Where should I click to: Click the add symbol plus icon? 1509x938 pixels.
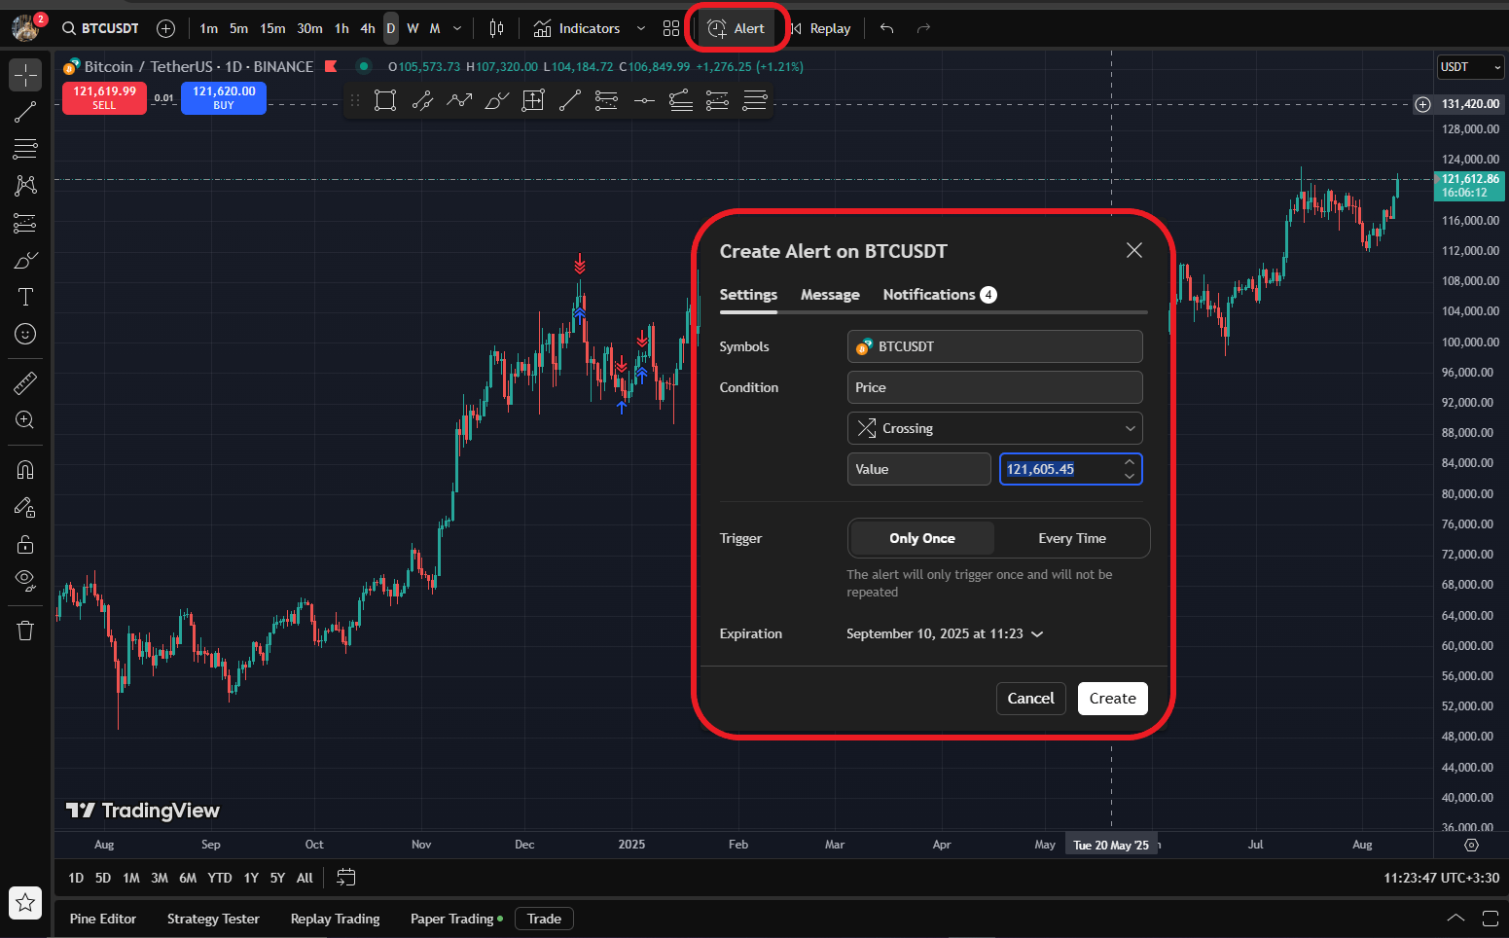pyautogui.click(x=166, y=28)
